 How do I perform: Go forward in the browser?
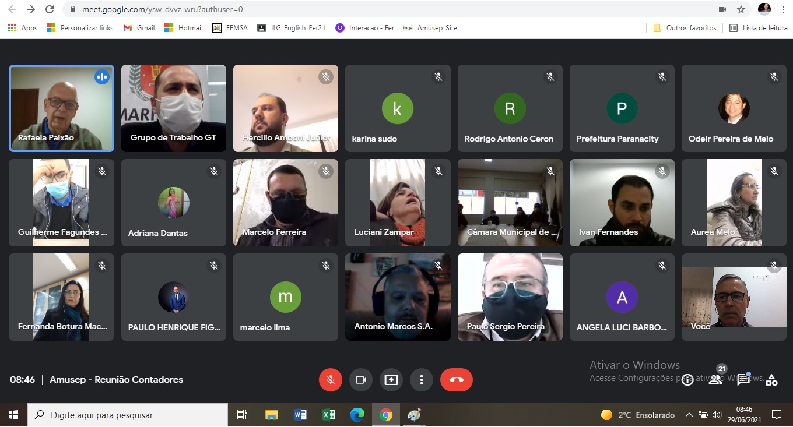click(x=31, y=9)
